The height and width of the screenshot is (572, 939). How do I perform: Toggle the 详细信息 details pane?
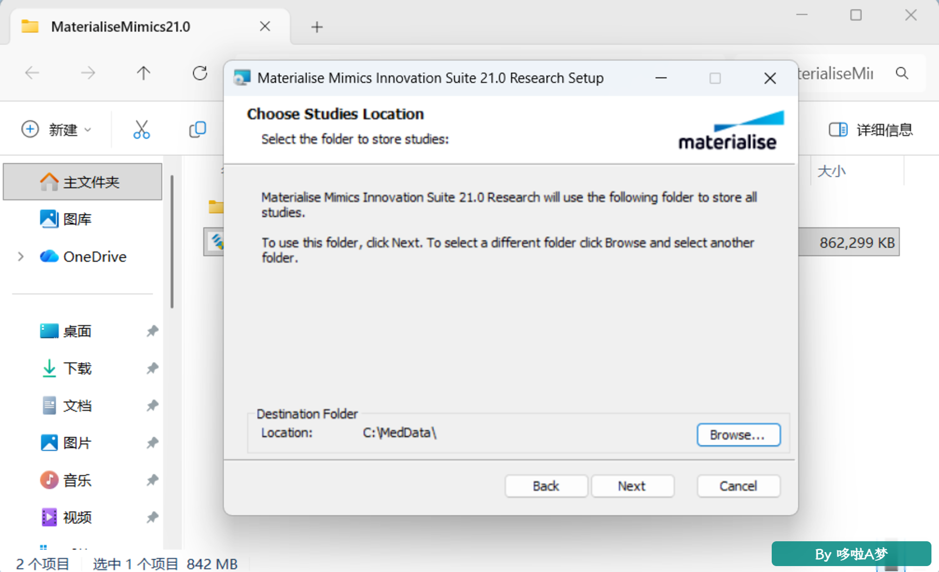870,129
